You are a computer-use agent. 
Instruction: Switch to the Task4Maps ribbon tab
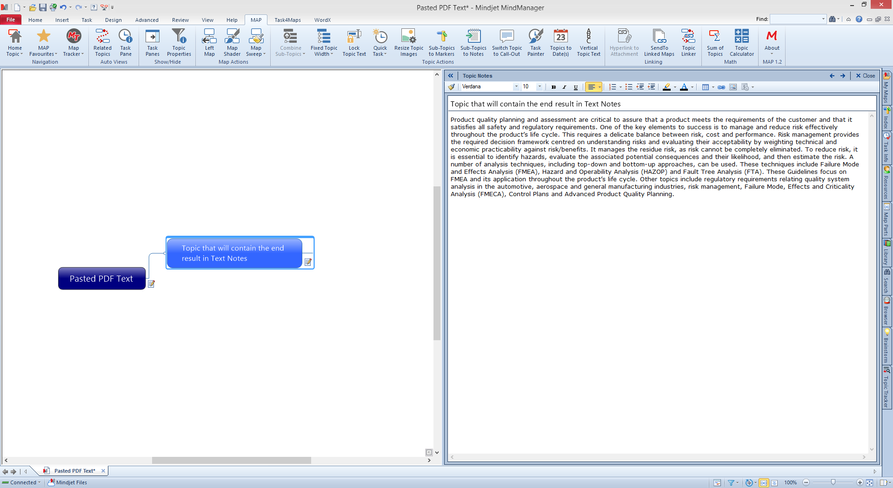(287, 20)
